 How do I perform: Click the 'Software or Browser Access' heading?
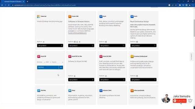pyautogui.click(x=79, y=21)
